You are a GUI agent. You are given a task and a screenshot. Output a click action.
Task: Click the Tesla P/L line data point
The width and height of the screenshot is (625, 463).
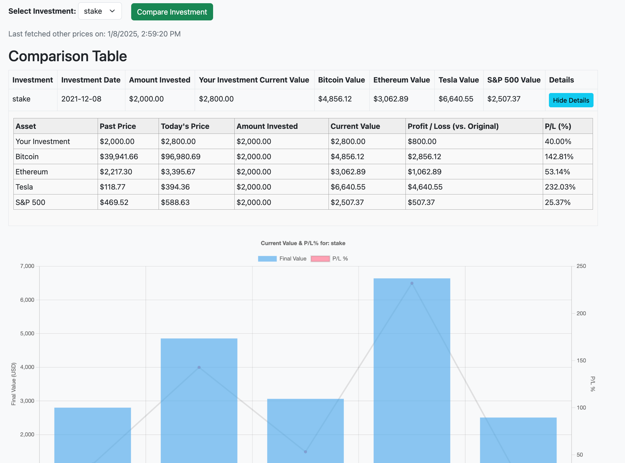(412, 283)
